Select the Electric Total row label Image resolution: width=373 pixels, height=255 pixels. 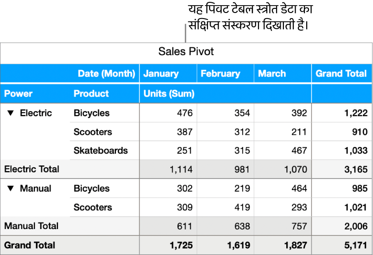click(32, 169)
